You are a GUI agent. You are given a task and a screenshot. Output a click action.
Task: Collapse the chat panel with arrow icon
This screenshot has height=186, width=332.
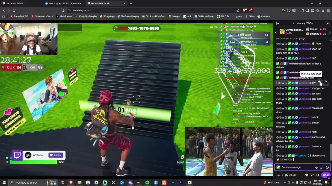[278, 23]
